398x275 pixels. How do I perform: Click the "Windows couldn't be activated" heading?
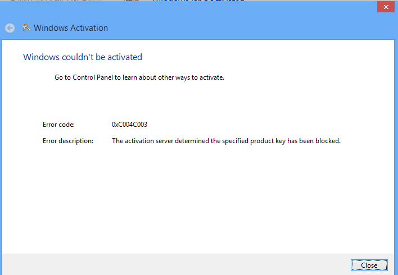83,57
